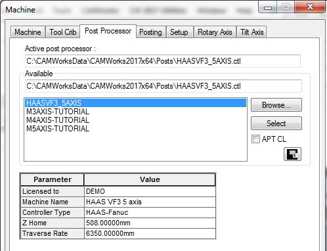Click the Controller Type parameter cell
The width and height of the screenshot is (327, 251).
[53, 212]
